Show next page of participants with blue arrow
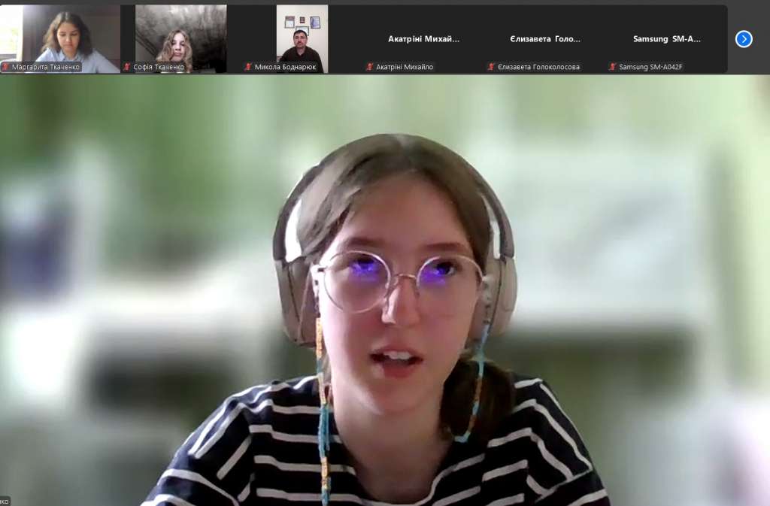This screenshot has width=770, height=506. tap(744, 39)
